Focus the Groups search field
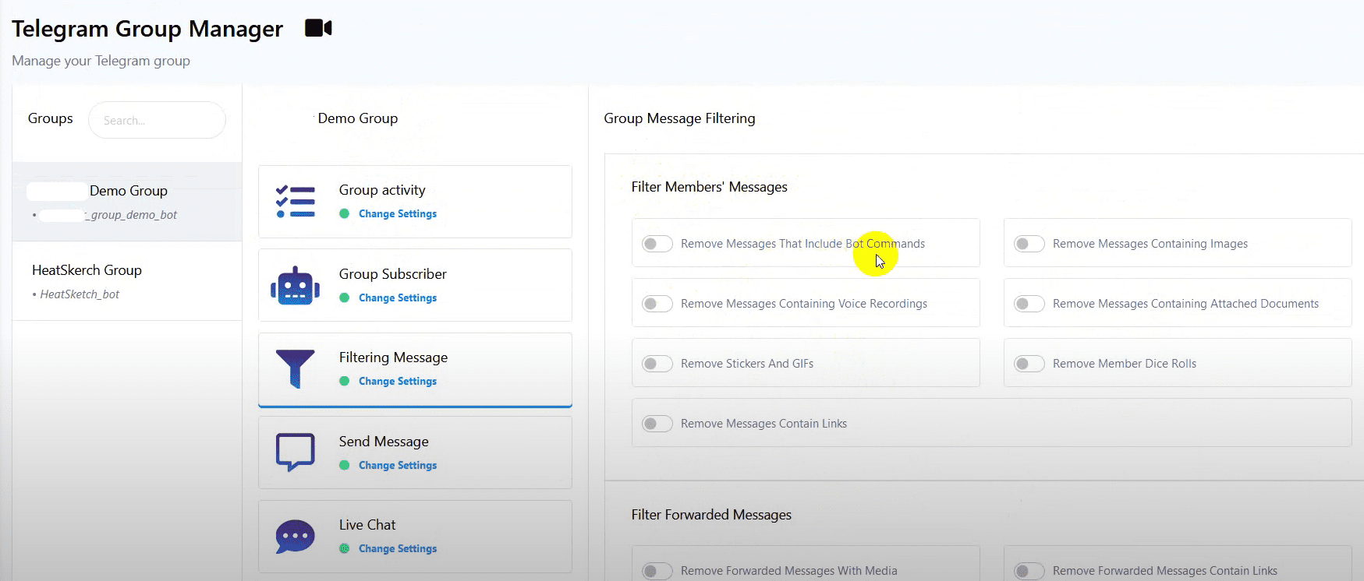Viewport: 1364px width, 581px height. pyautogui.click(x=157, y=120)
